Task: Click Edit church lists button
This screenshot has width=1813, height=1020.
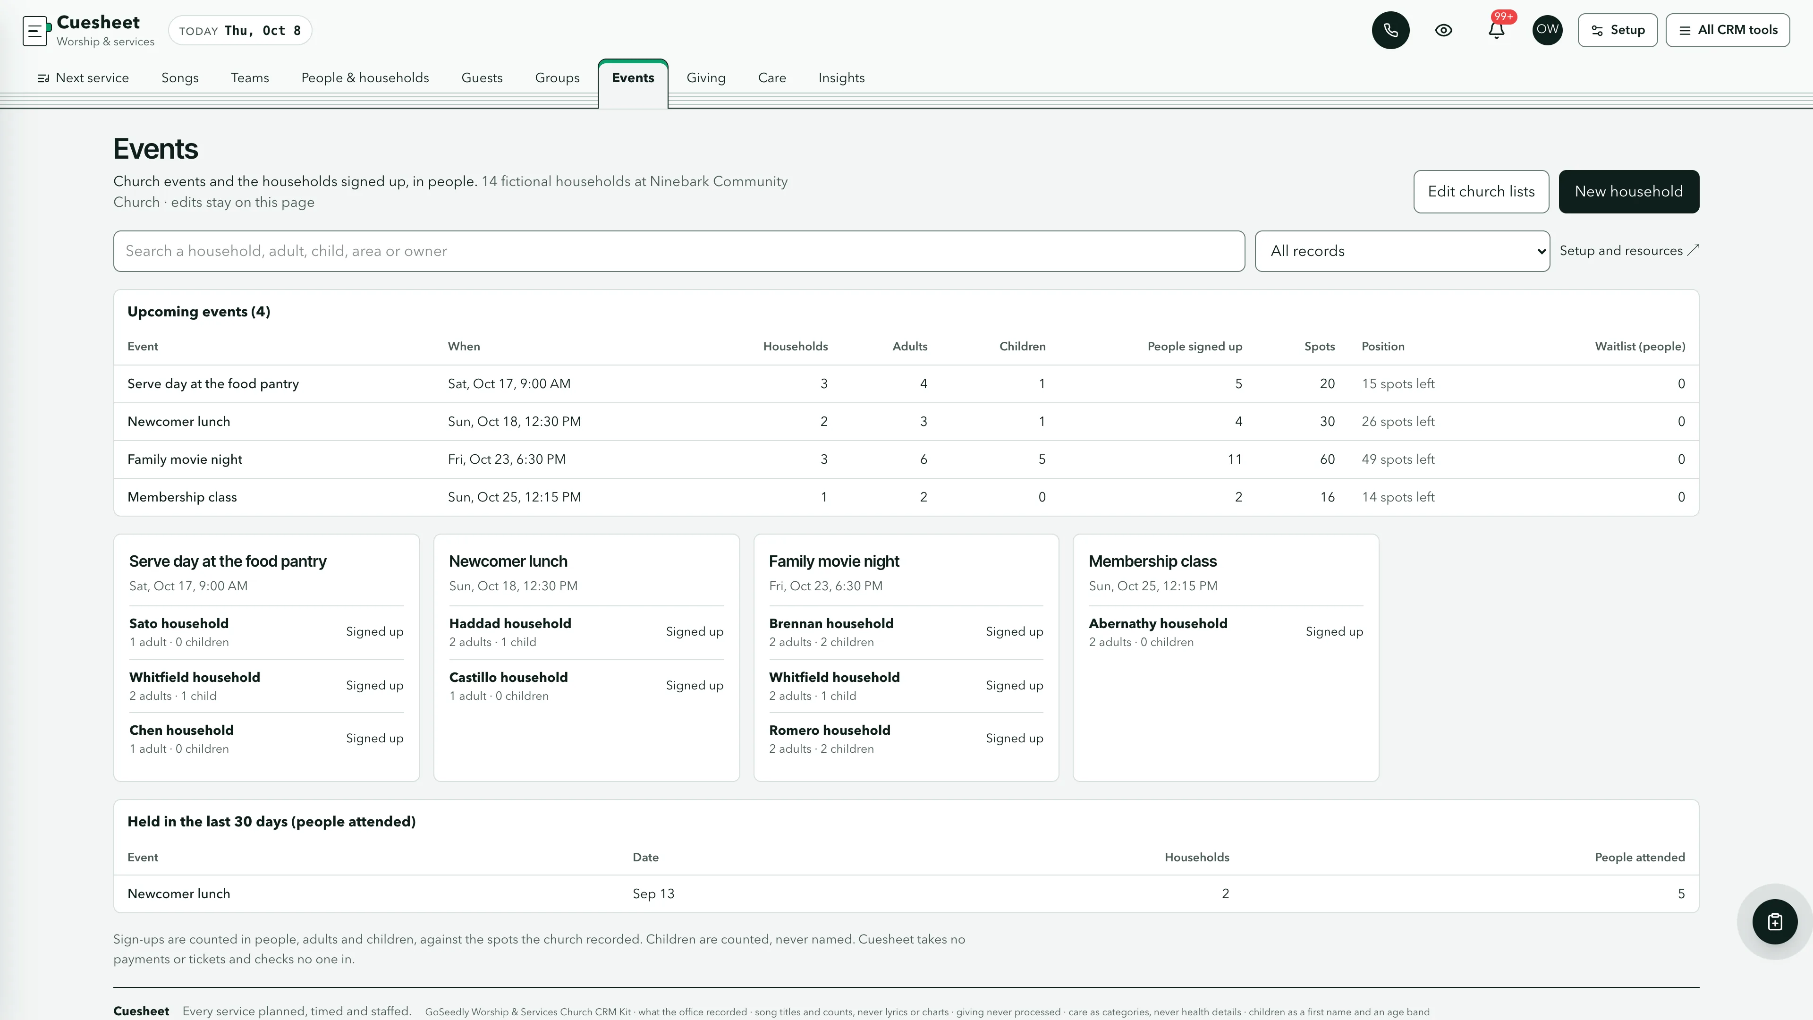Action: (x=1481, y=191)
